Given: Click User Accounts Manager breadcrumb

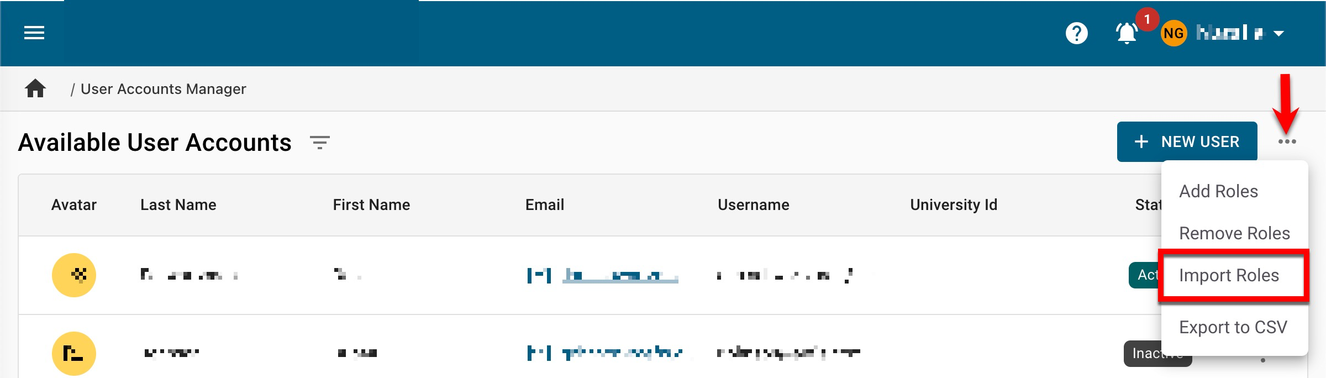Looking at the screenshot, I should click(x=163, y=89).
